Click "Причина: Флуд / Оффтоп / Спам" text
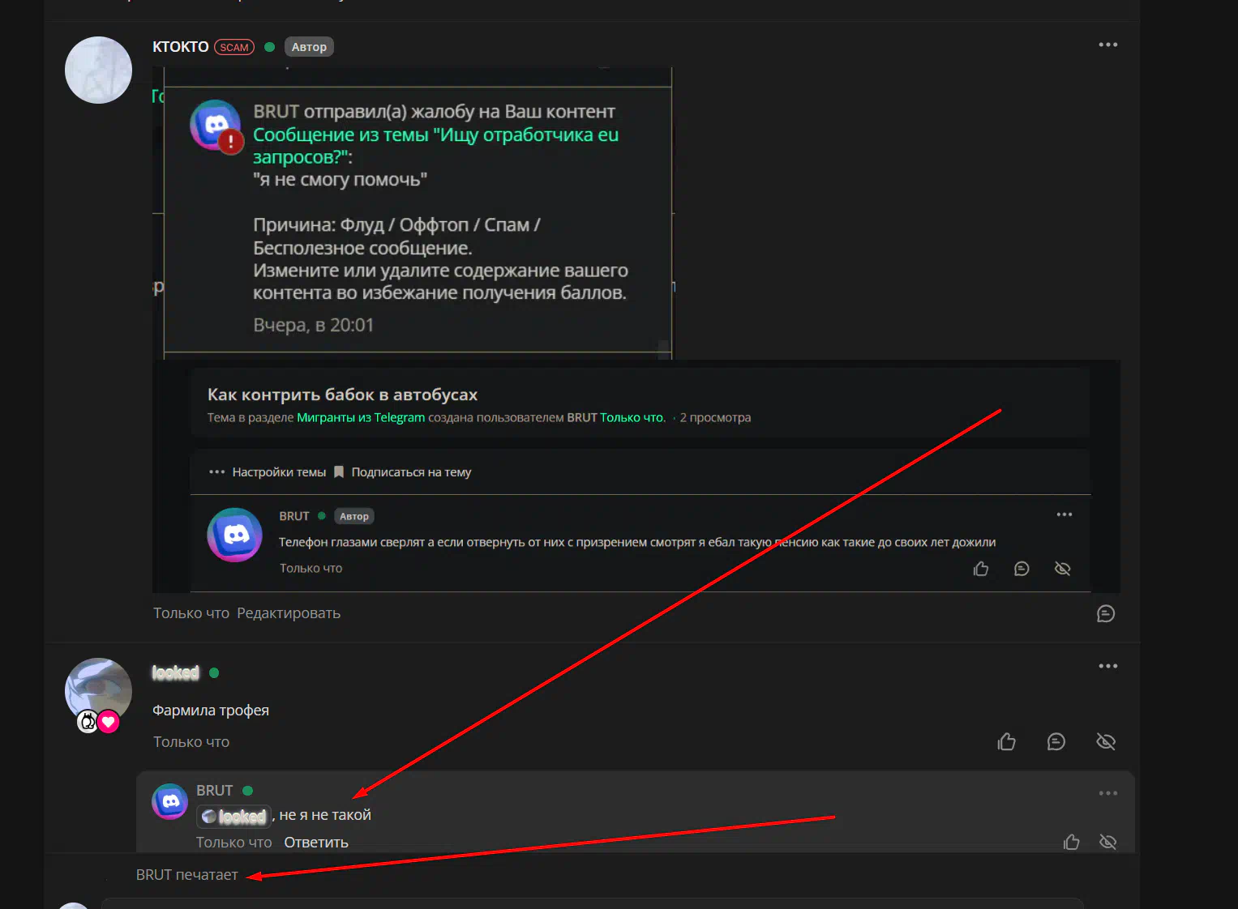1238x909 pixels. (396, 224)
